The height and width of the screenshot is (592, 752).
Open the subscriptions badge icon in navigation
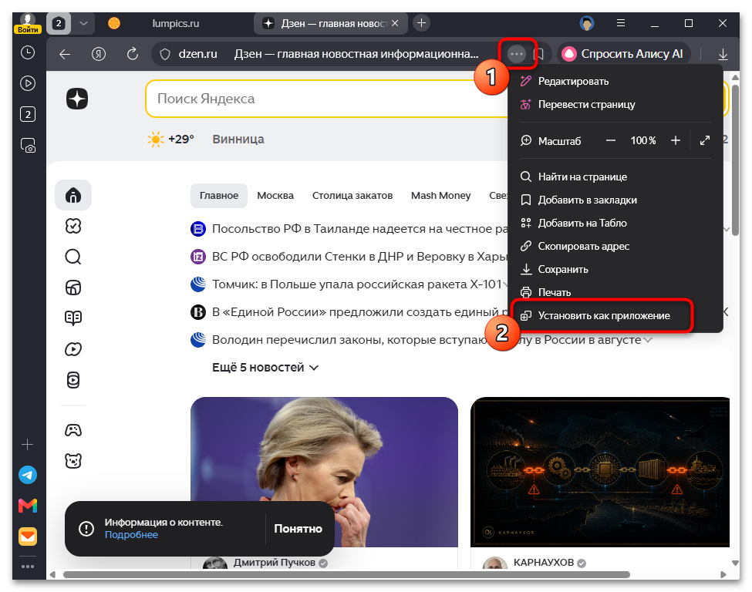(x=73, y=226)
